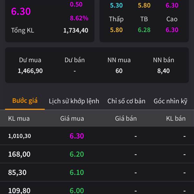Click the Giá mua column header
The height and width of the screenshot is (194, 194).
click(72, 119)
